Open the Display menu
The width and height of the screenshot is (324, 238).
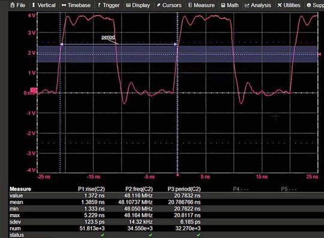tap(138, 5)
